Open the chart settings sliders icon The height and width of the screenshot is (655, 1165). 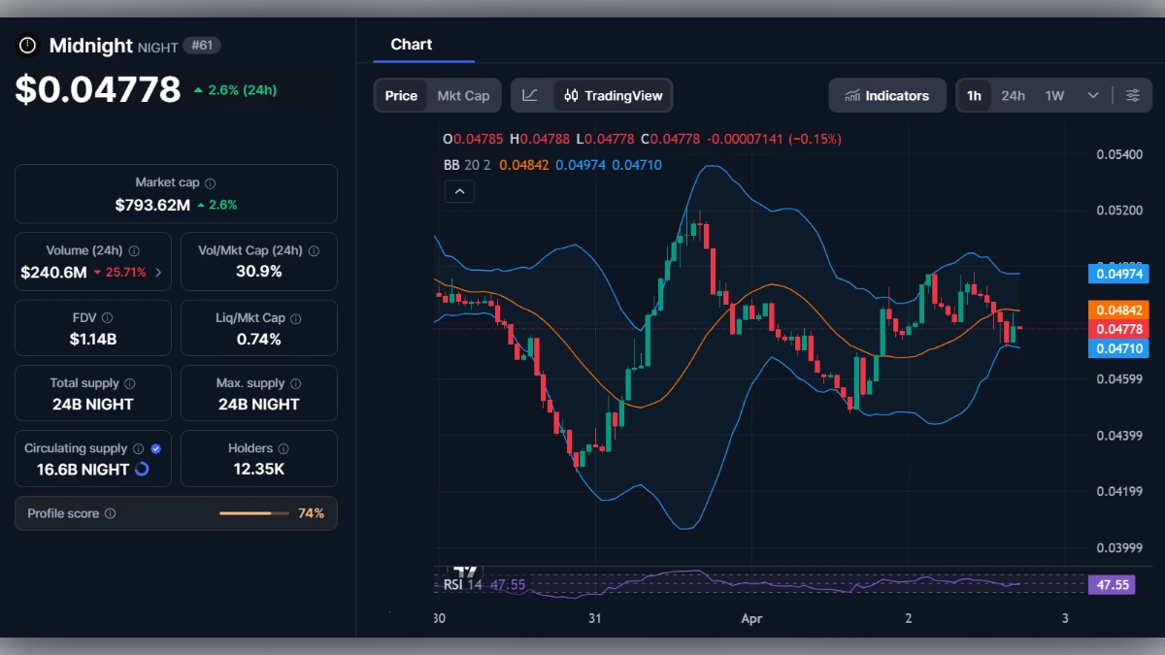click(1133, 95)
